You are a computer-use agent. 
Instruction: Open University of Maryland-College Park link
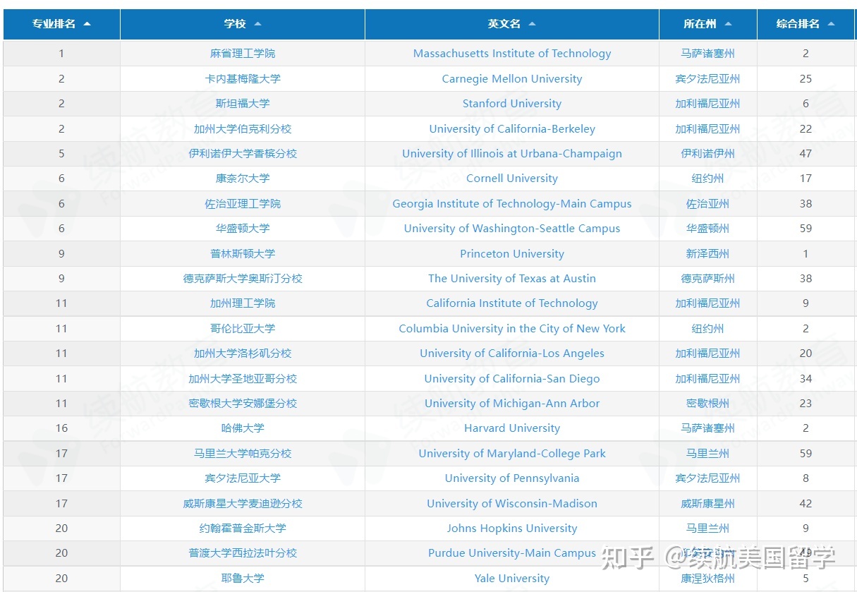pos(512,454)
